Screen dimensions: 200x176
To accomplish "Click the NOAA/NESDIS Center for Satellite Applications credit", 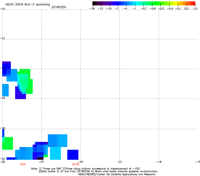I will 117,174.
